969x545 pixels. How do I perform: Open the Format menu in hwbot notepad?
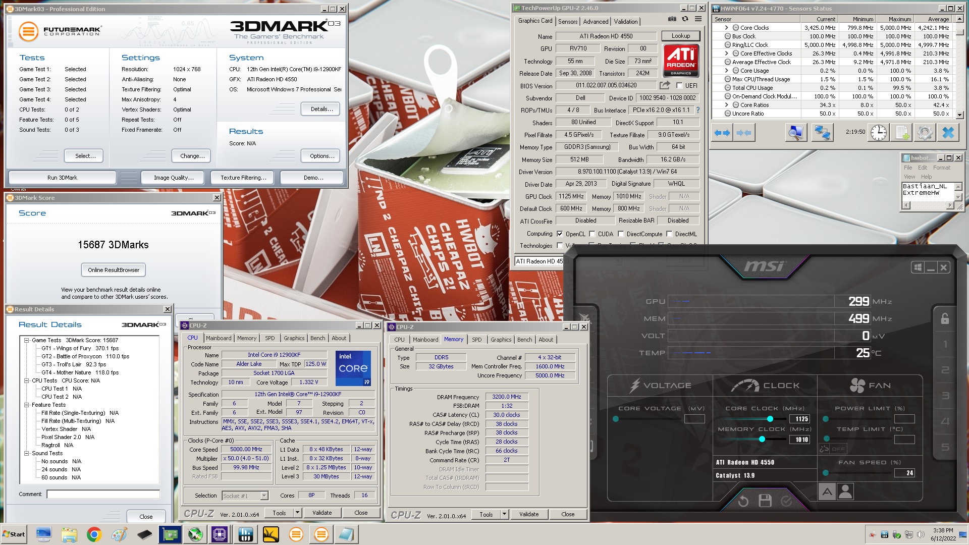tap(941, 168)
